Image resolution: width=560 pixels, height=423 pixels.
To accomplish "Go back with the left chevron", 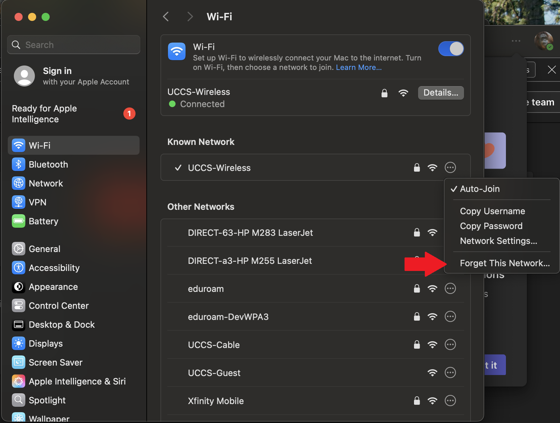I will [166, 17].
